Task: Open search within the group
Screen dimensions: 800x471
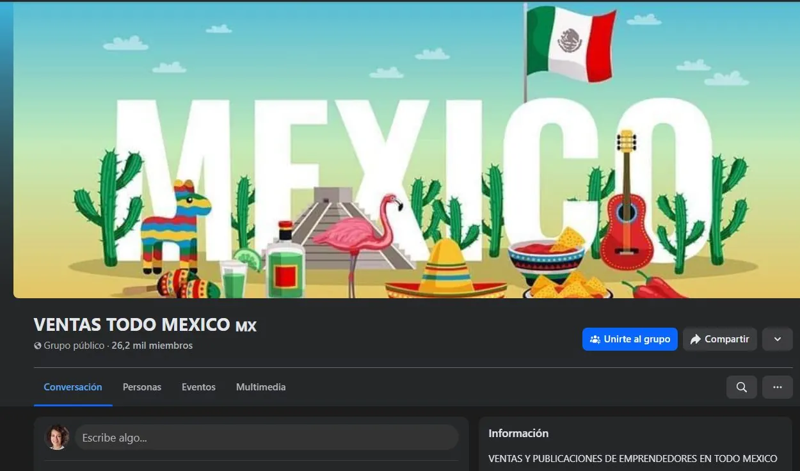Action: 741,387
